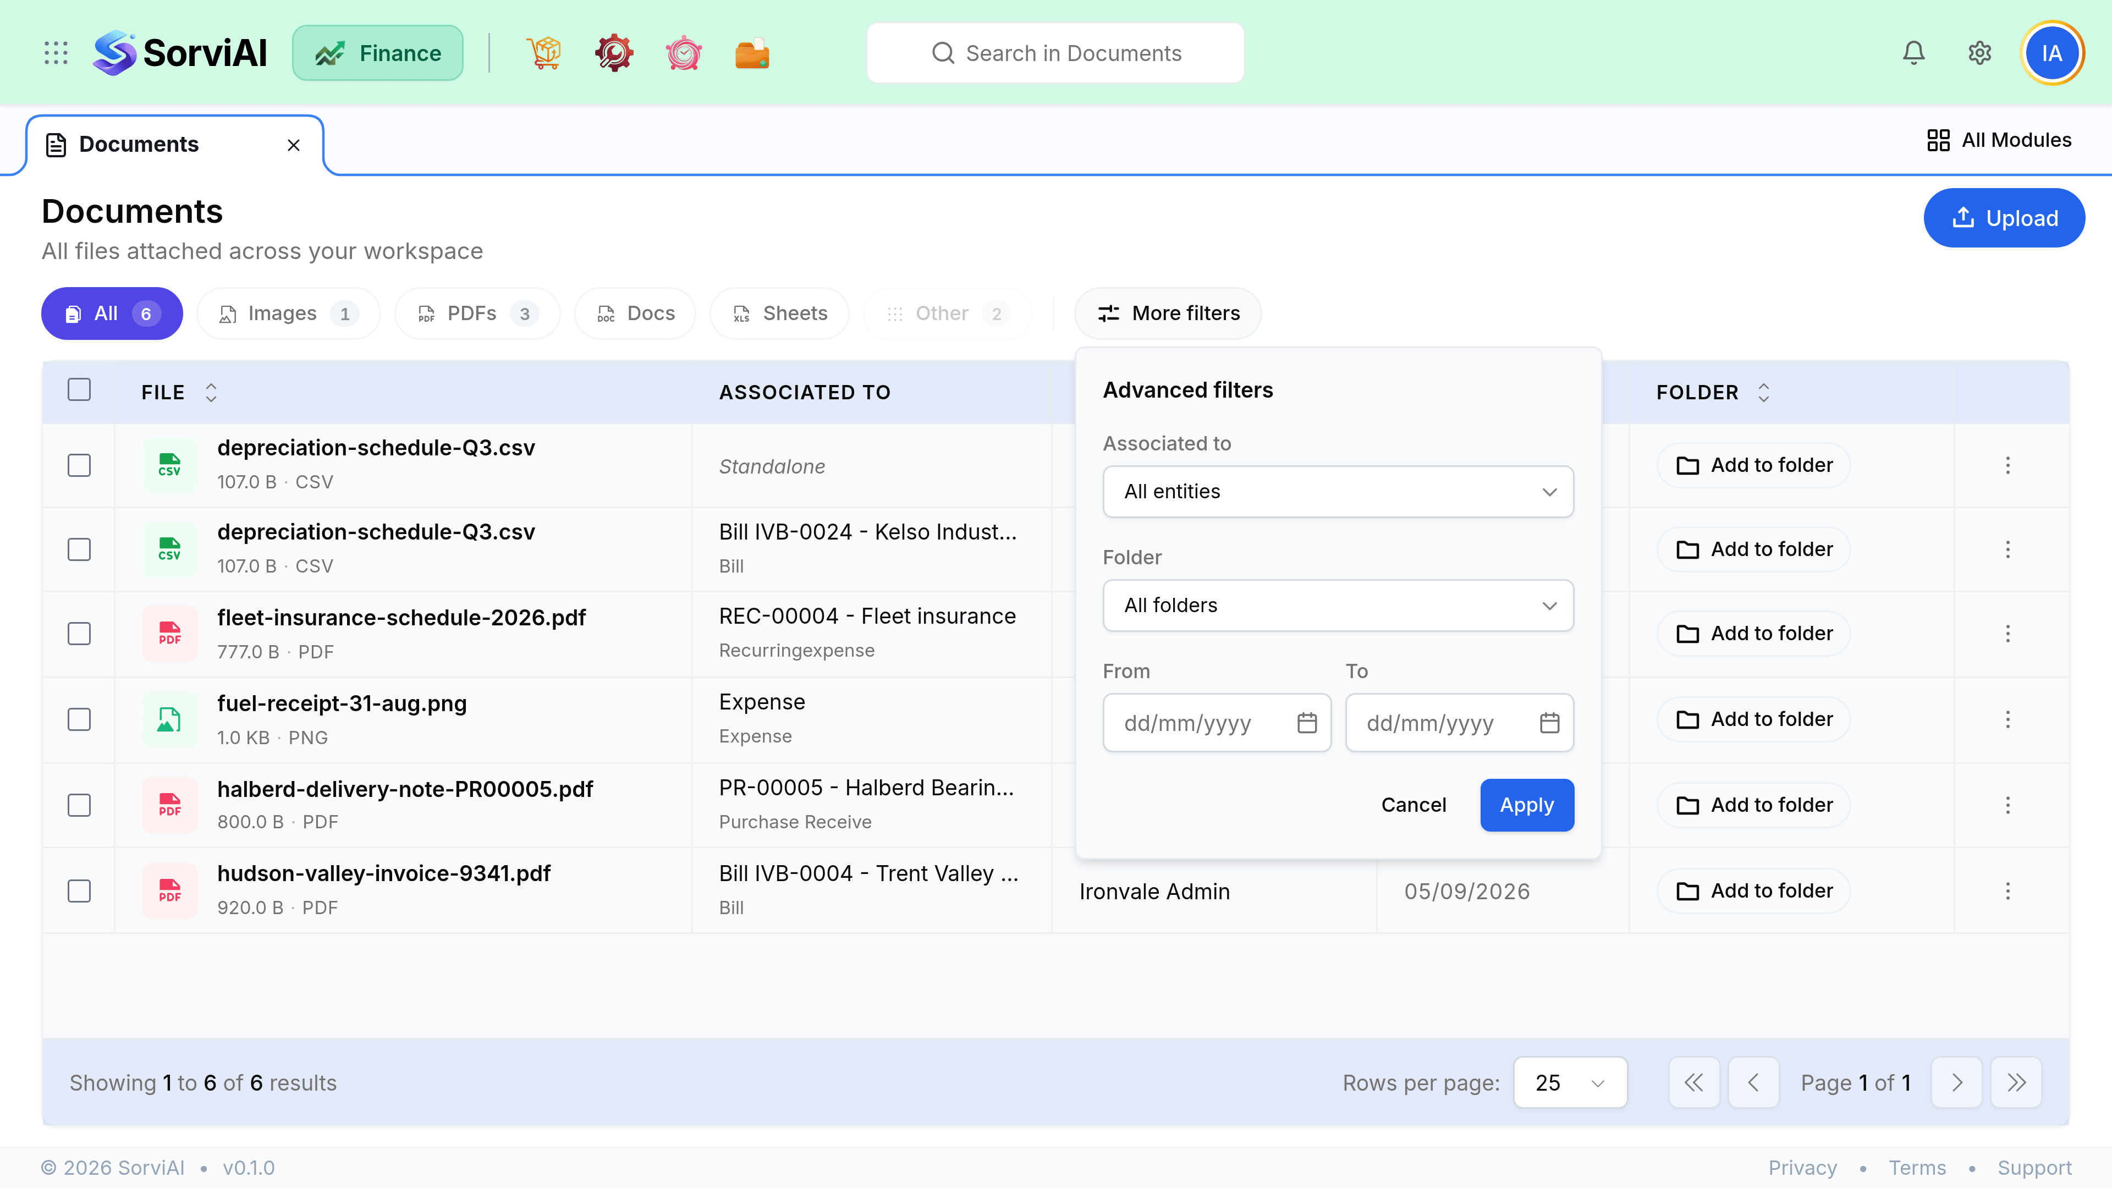Filter by the PDFs tab

tap(477, 313)
